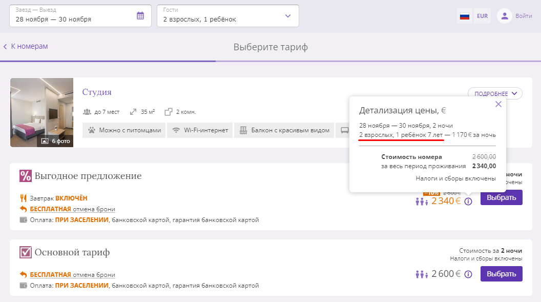Click the Заезд — Выезд date field

point(80,16)
